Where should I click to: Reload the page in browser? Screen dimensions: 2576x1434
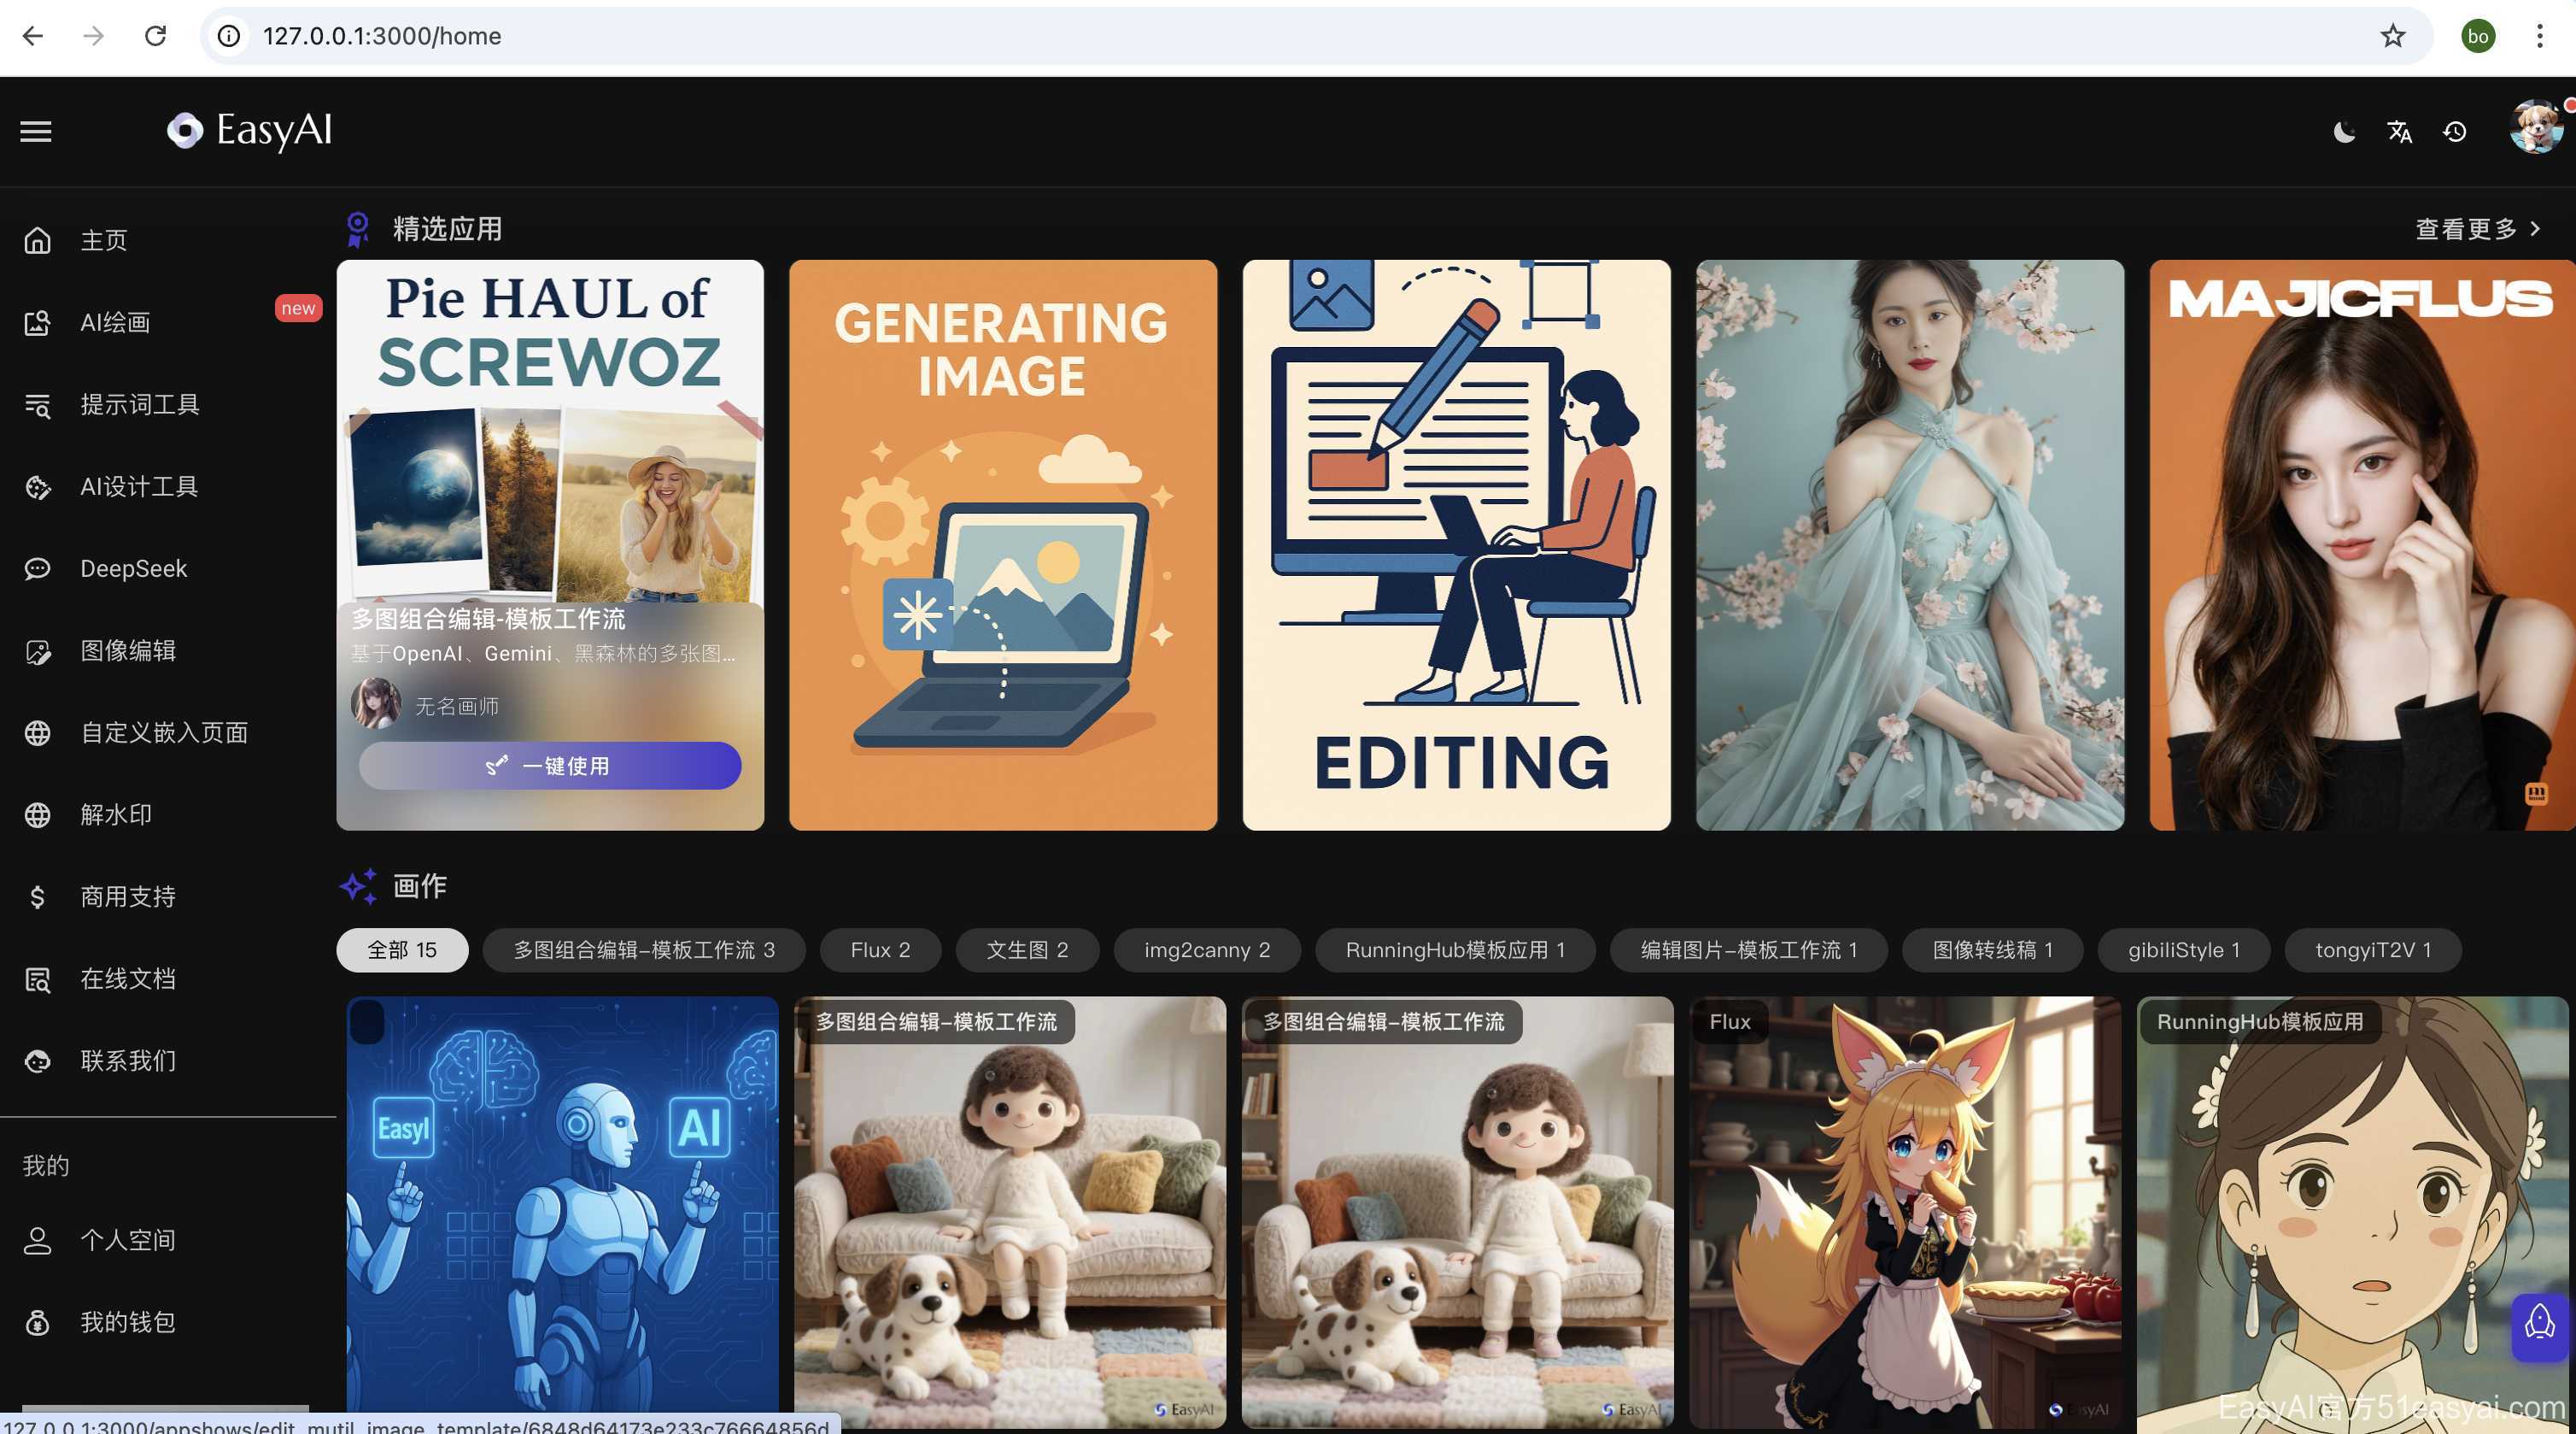tap(155, 36)
